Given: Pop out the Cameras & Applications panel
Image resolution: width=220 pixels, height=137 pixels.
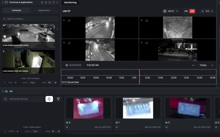Looking at the screenshot, I should pyautogui.click(x=54, y=2).
